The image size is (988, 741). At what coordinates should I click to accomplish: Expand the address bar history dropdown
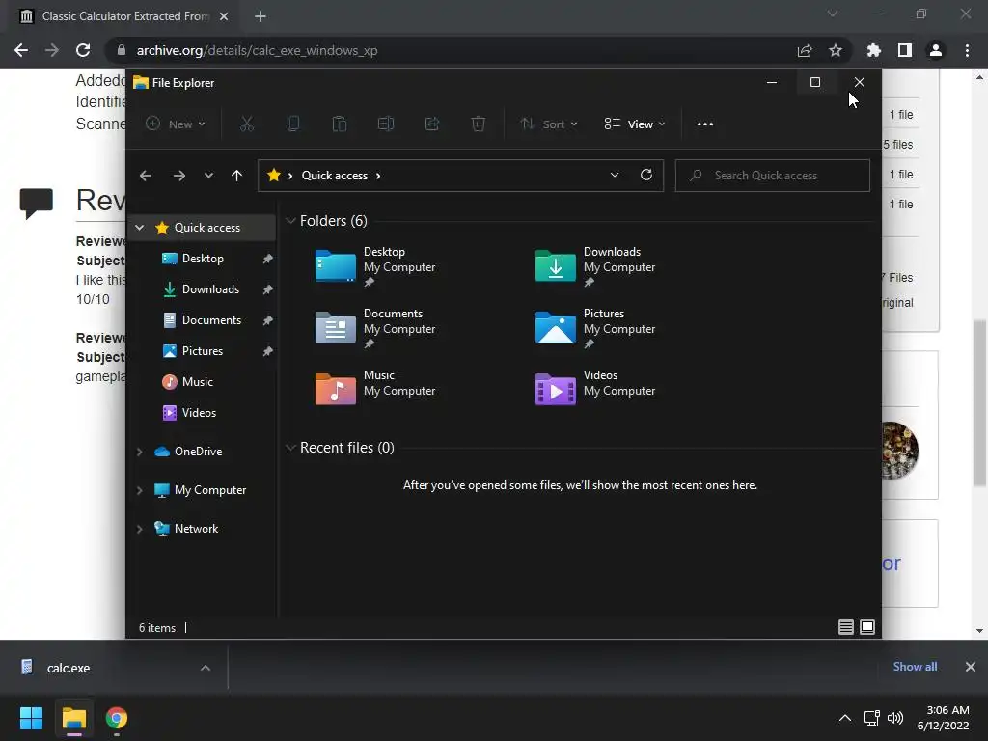(615, 176)
